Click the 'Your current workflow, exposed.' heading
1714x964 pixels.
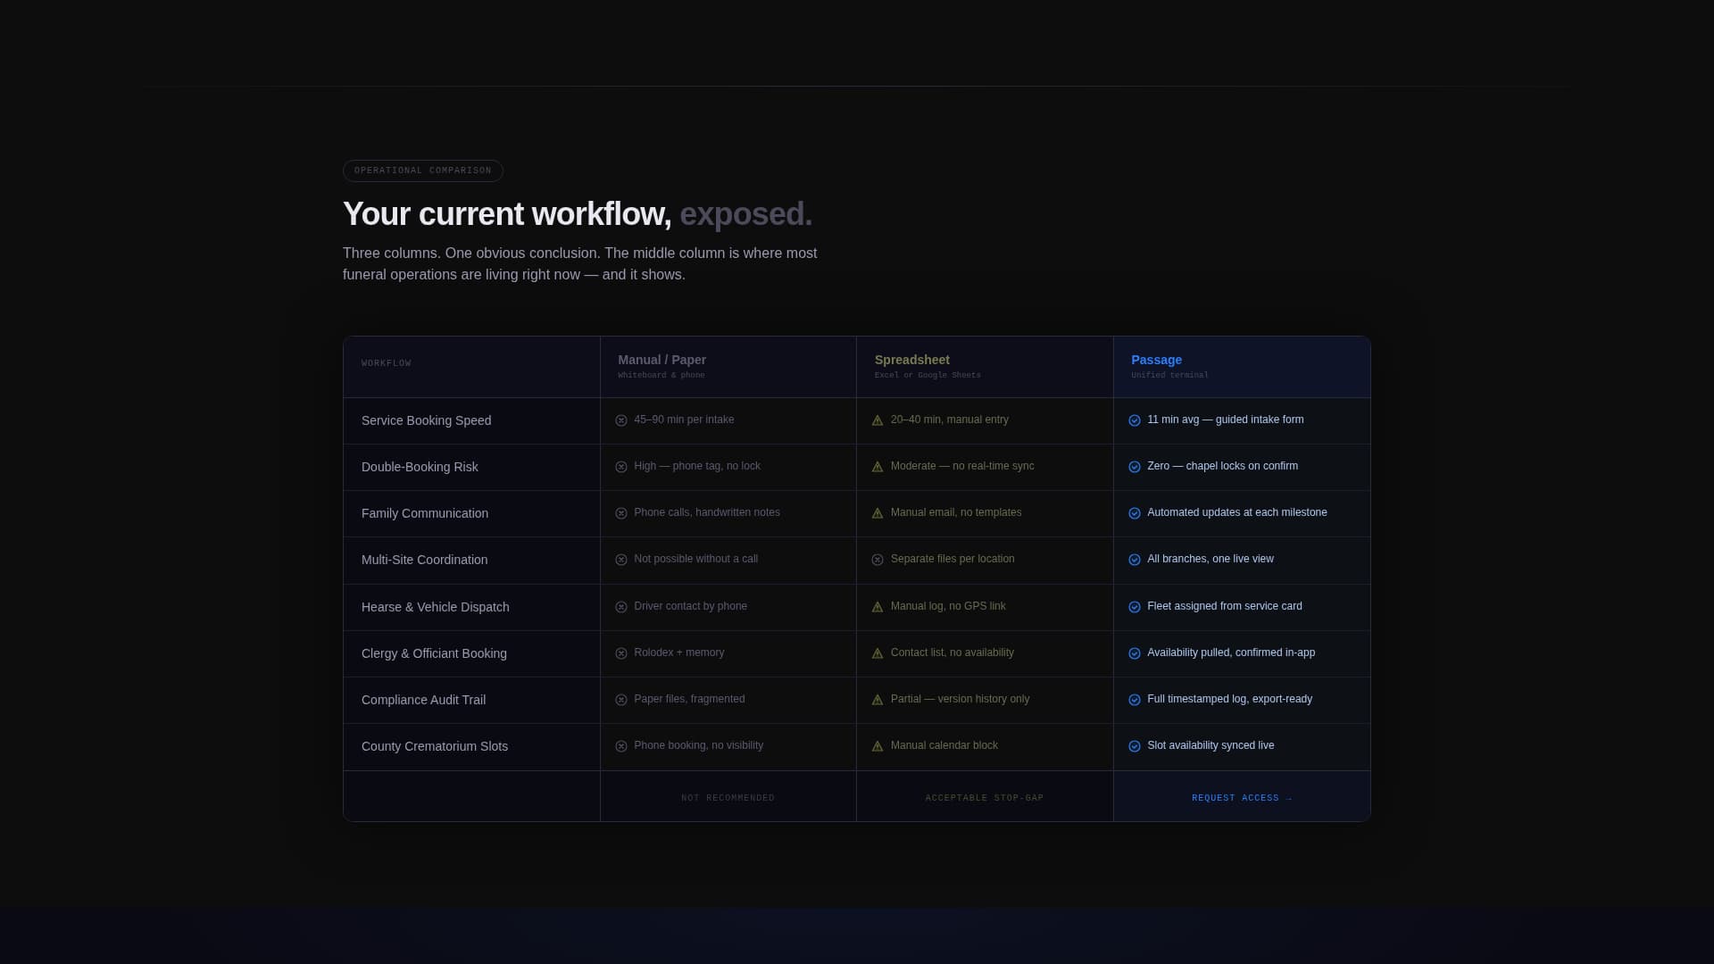point(578,214)
